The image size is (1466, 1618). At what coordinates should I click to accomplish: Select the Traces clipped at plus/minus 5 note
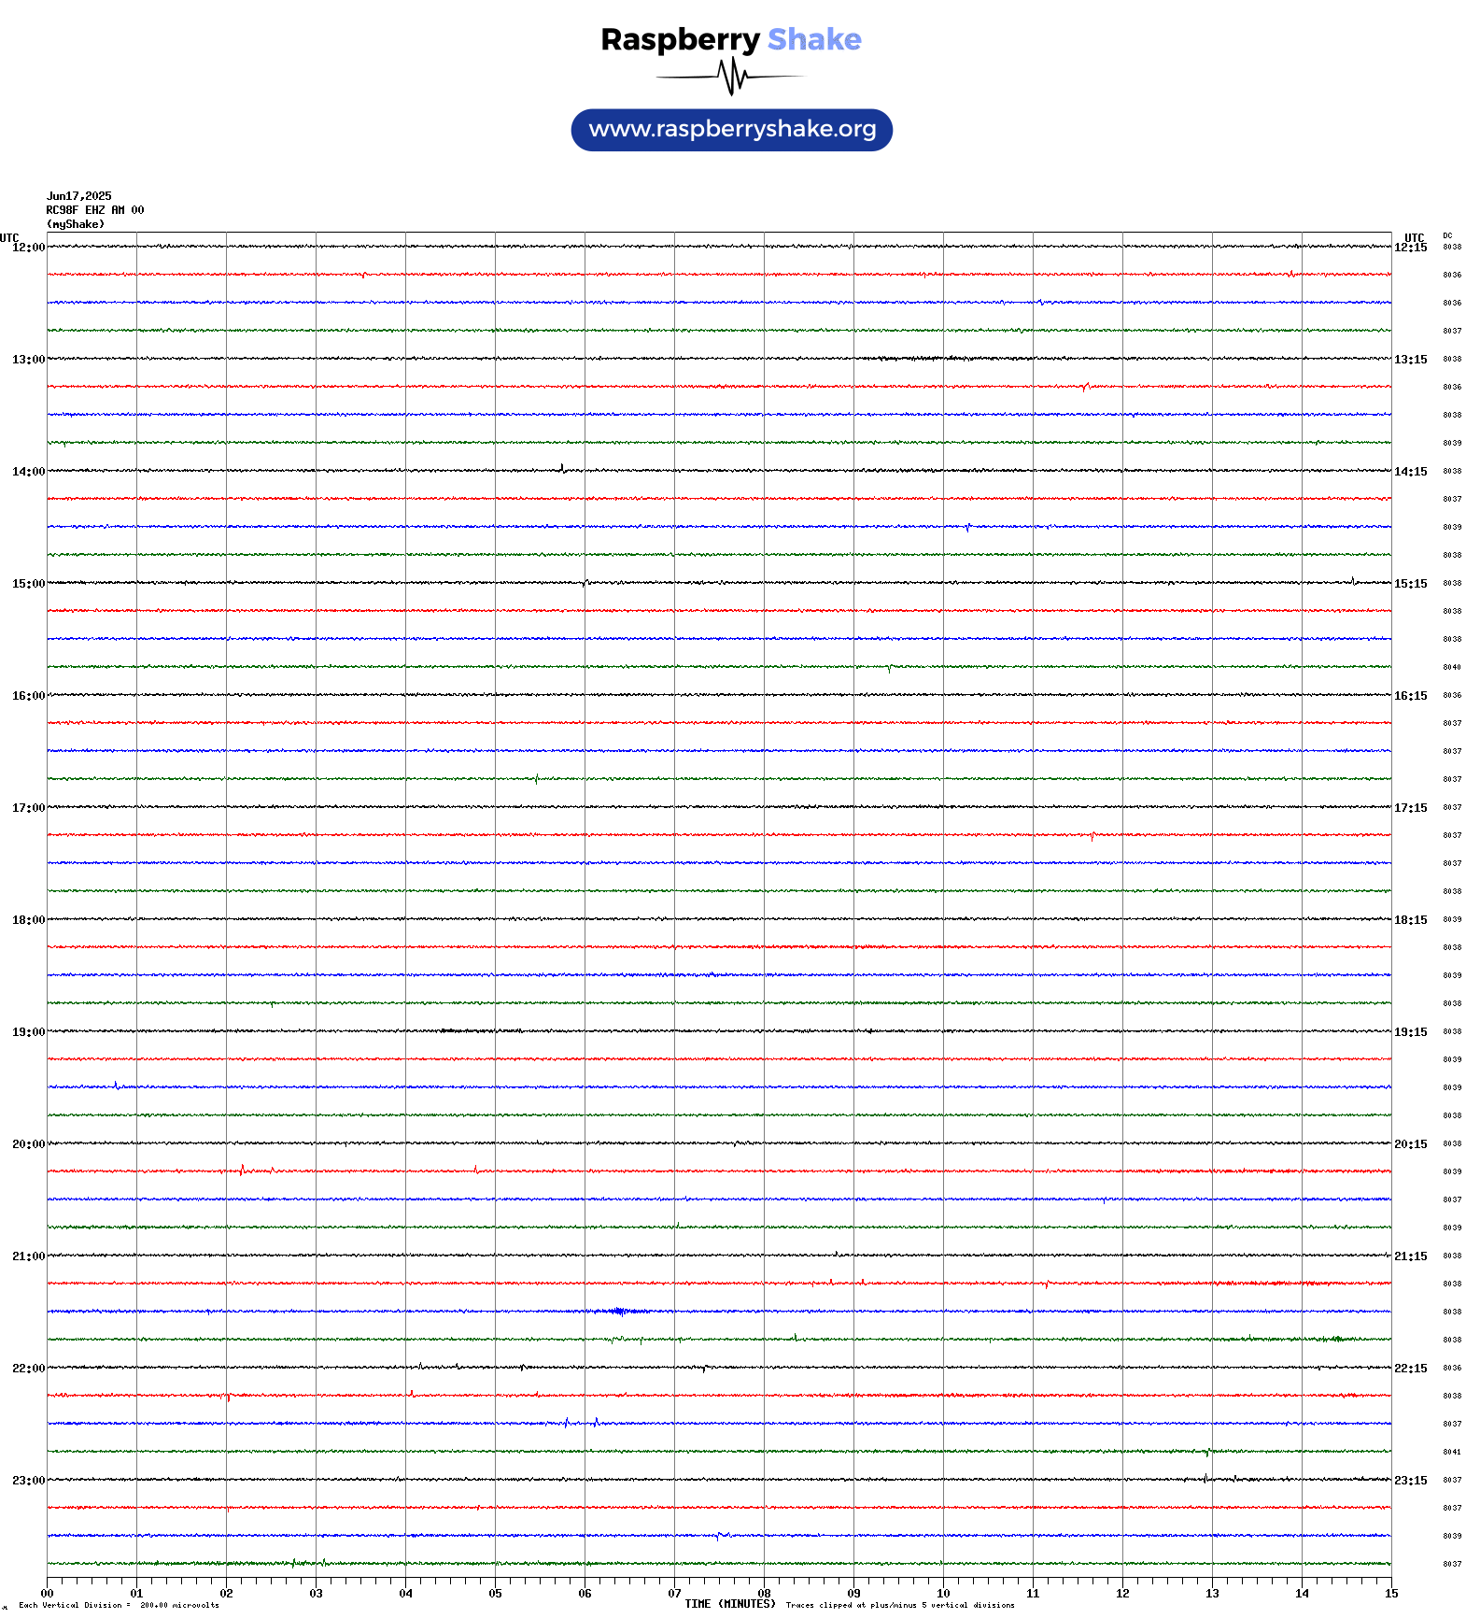900,1605
